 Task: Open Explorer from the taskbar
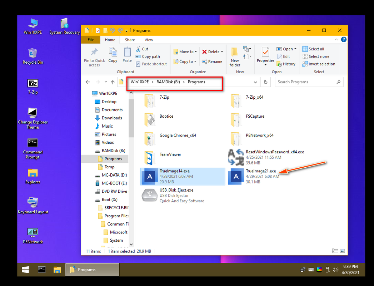point(57,270)
